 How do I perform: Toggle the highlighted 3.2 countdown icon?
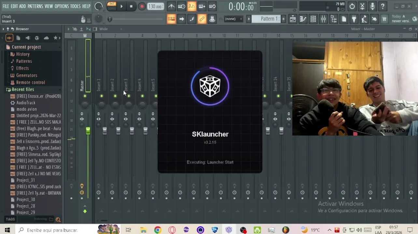[192, 6]
